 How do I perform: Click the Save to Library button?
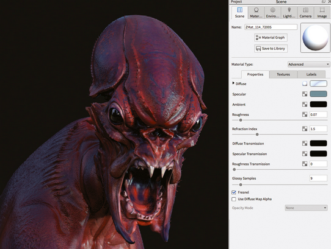pos(271,49)
